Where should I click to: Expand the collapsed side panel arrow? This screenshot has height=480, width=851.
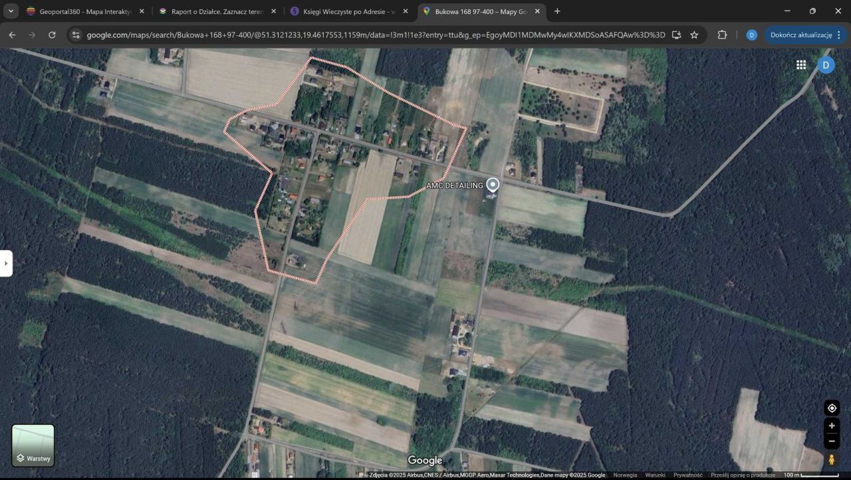point(6,263)
